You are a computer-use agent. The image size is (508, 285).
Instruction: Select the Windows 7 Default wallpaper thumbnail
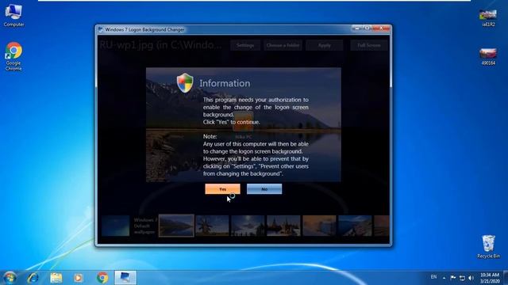(115, 226)
